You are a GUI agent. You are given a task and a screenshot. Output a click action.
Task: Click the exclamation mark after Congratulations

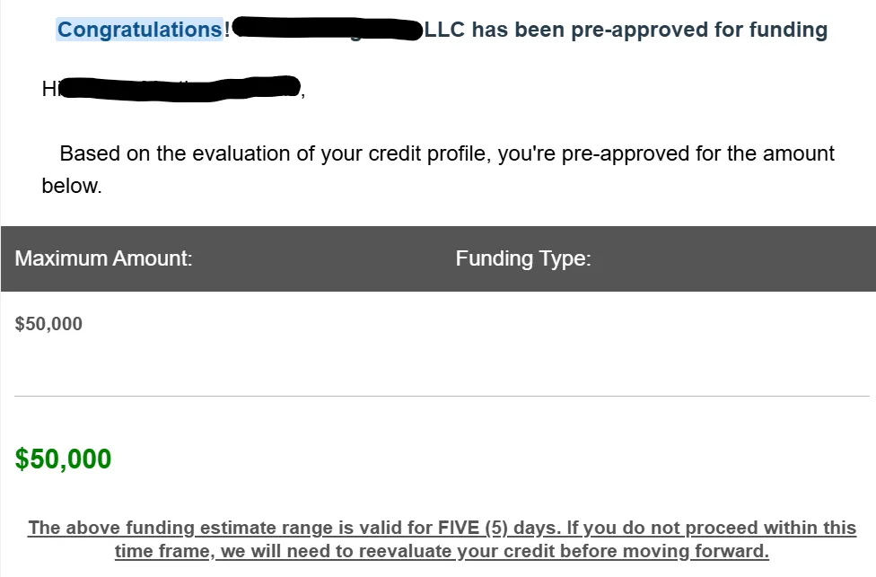pos(227,30)
